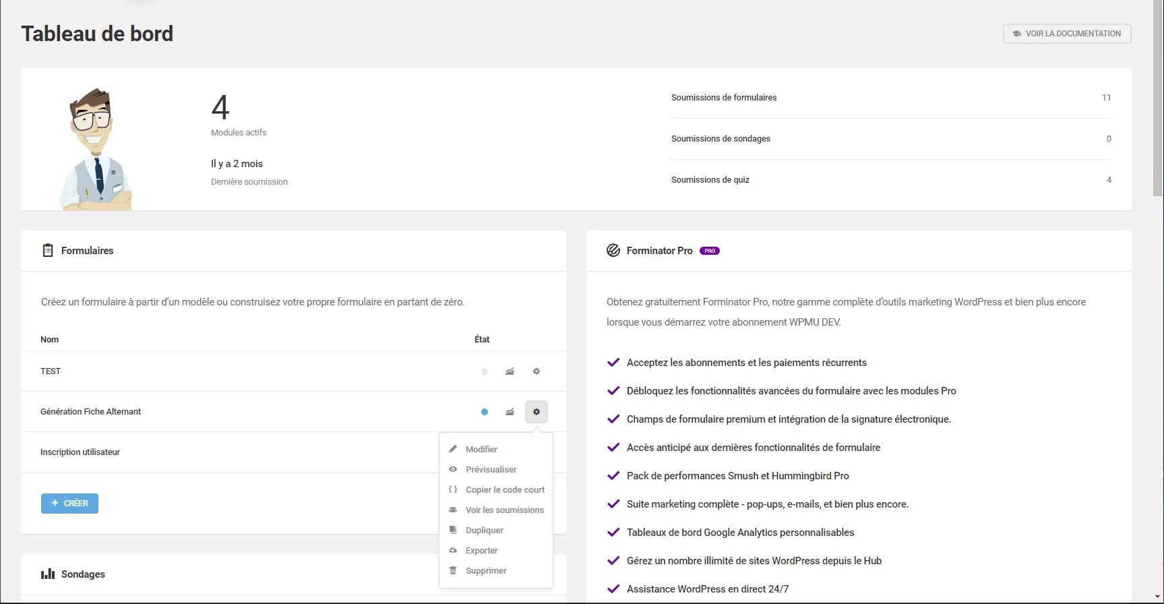Screen dimensions: 1164x604
Task: Open settings gear for TEST form
Action: 537,371
